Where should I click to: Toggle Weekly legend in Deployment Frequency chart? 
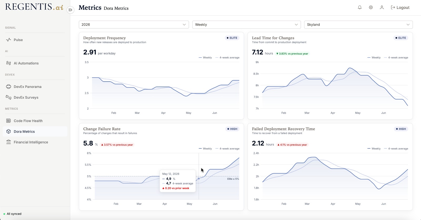[205, 58]
